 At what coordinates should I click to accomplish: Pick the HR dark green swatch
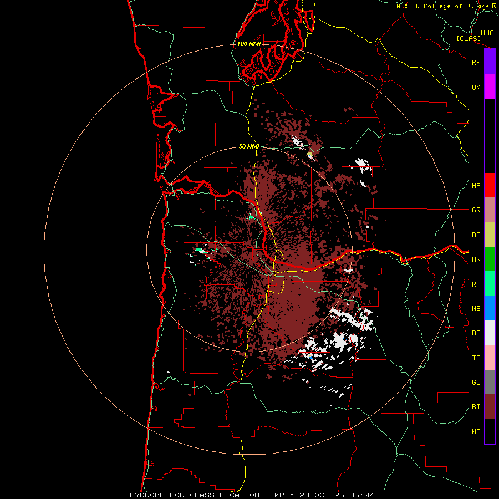pos(490,259)
